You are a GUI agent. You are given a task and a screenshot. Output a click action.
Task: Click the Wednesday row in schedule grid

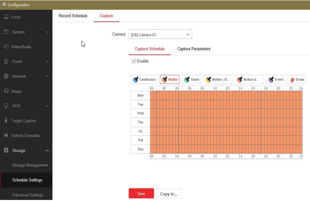tap(226, 113)
